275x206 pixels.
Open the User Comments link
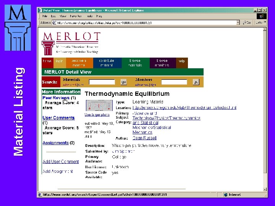tap(58, 118)
